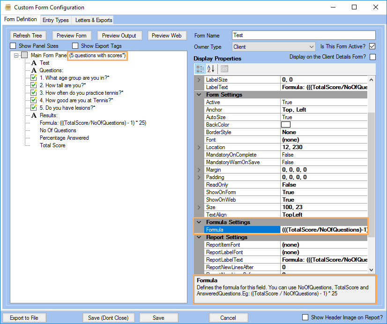Screen dimensions: 387x324
Task: Click Export to File button
Action: pyautogui.click(x=24, y=317)
